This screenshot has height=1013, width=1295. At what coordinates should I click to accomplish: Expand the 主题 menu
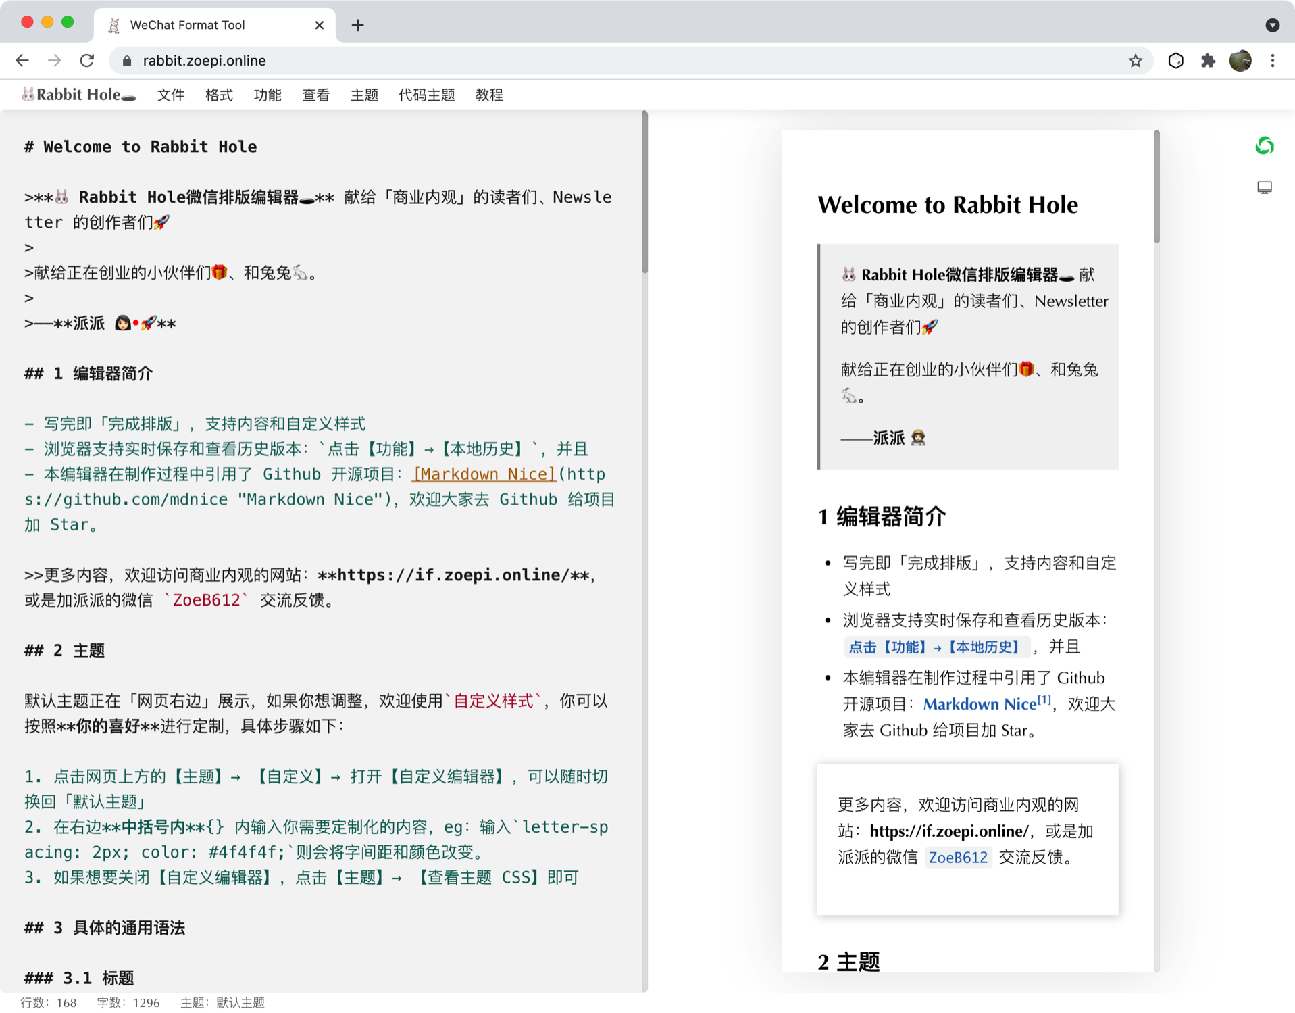364,95
